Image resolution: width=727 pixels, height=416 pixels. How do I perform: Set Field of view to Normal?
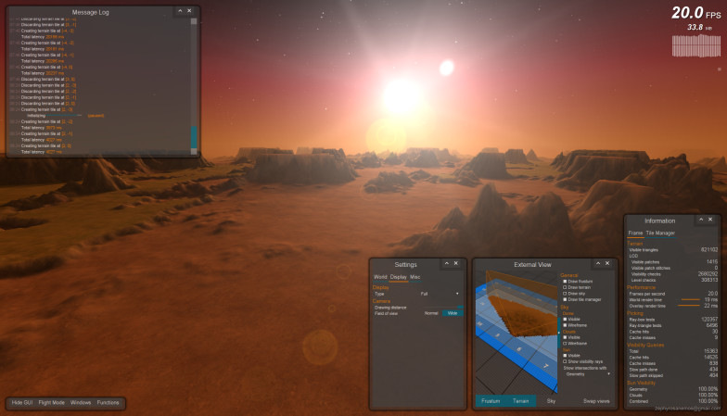431,313
